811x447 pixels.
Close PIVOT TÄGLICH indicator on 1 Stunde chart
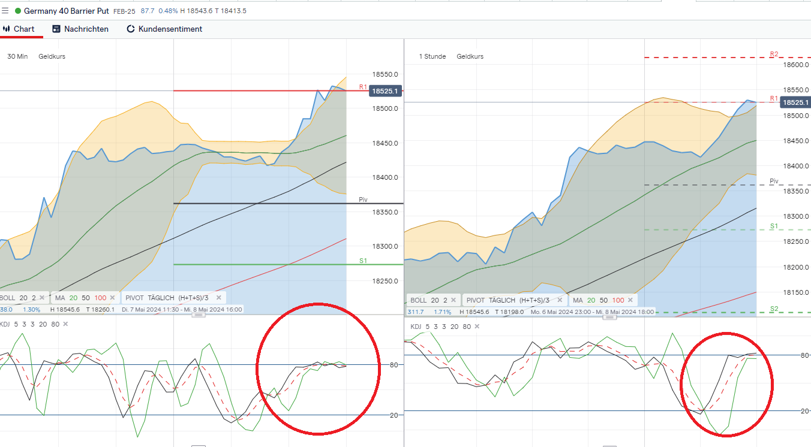click(x=559, y=300)
